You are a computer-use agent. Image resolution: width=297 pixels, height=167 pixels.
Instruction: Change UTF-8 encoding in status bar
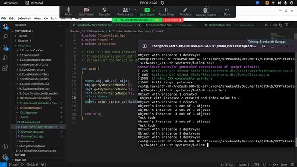click(256, 165)
